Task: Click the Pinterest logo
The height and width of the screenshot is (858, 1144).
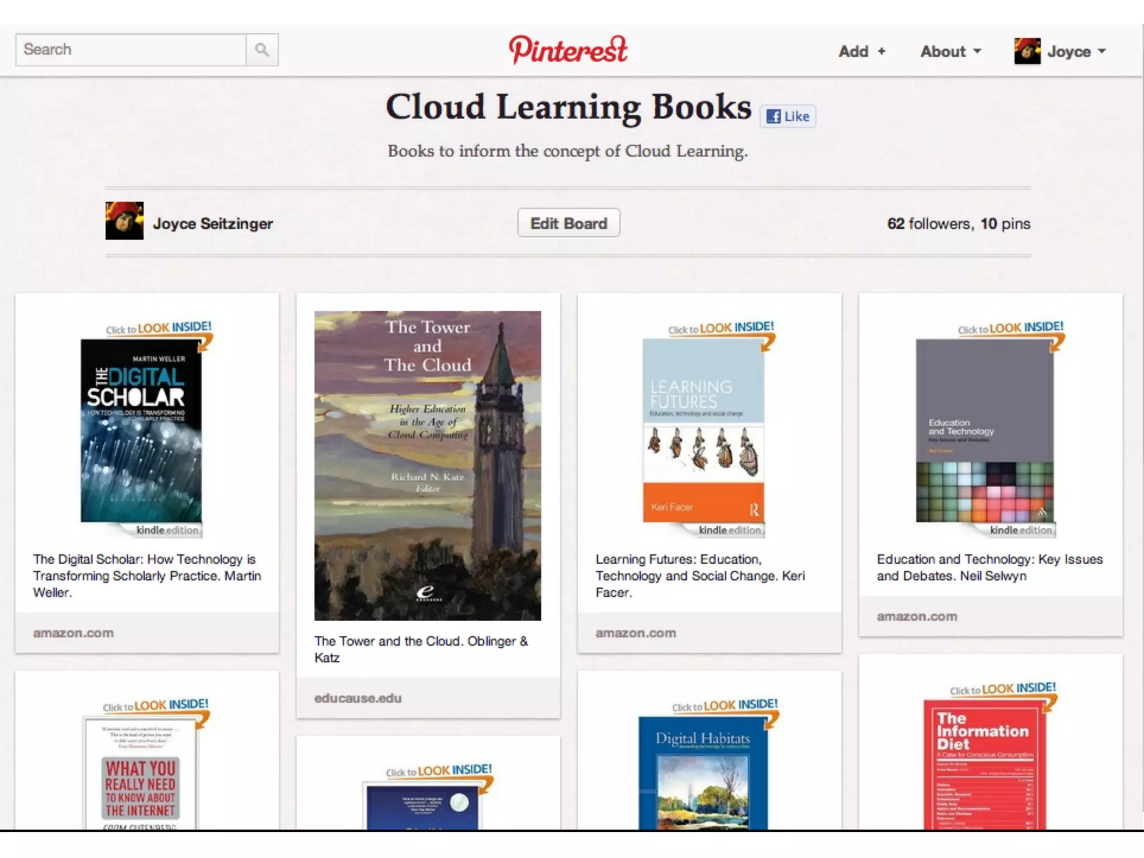Action: 568,50
